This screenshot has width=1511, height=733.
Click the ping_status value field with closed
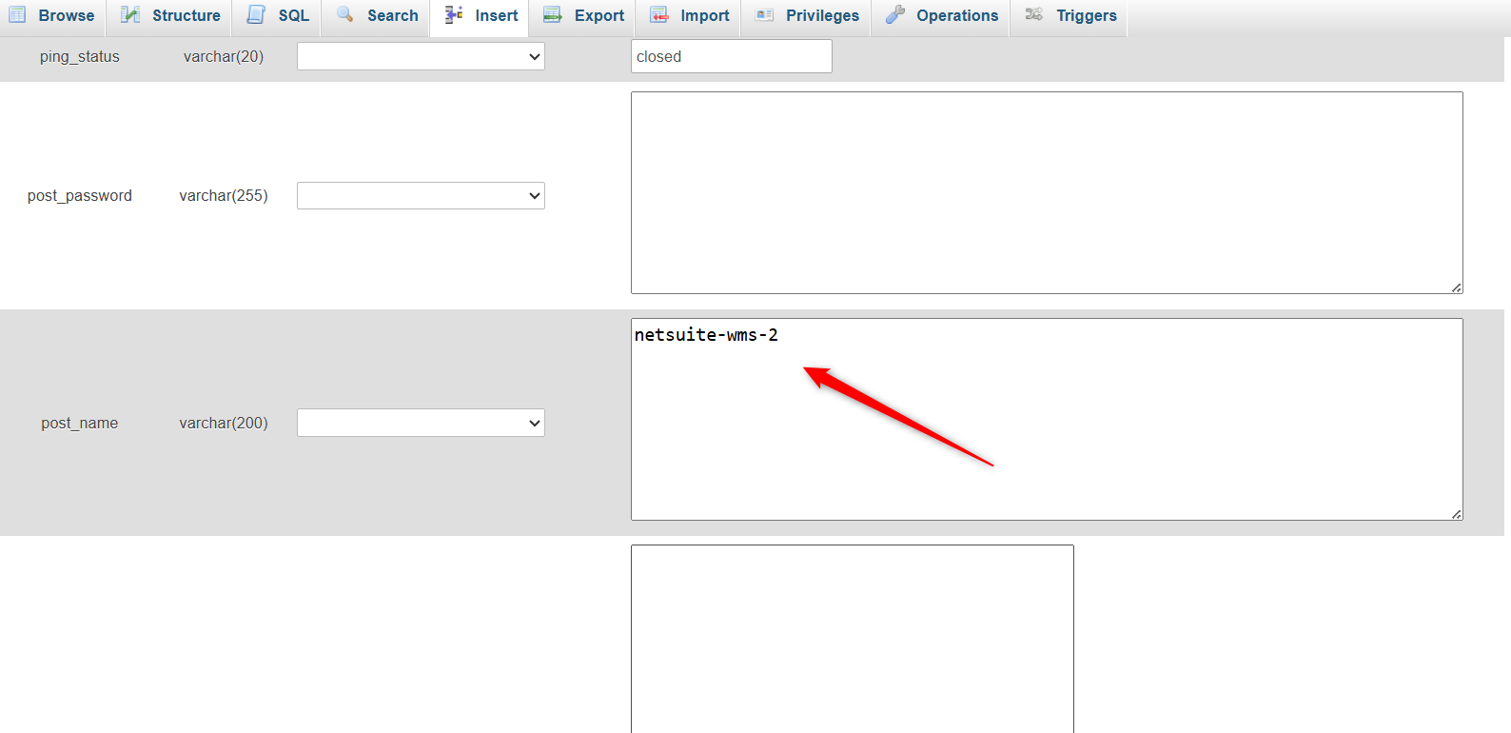pyautogui.click(x=732, y=56)
